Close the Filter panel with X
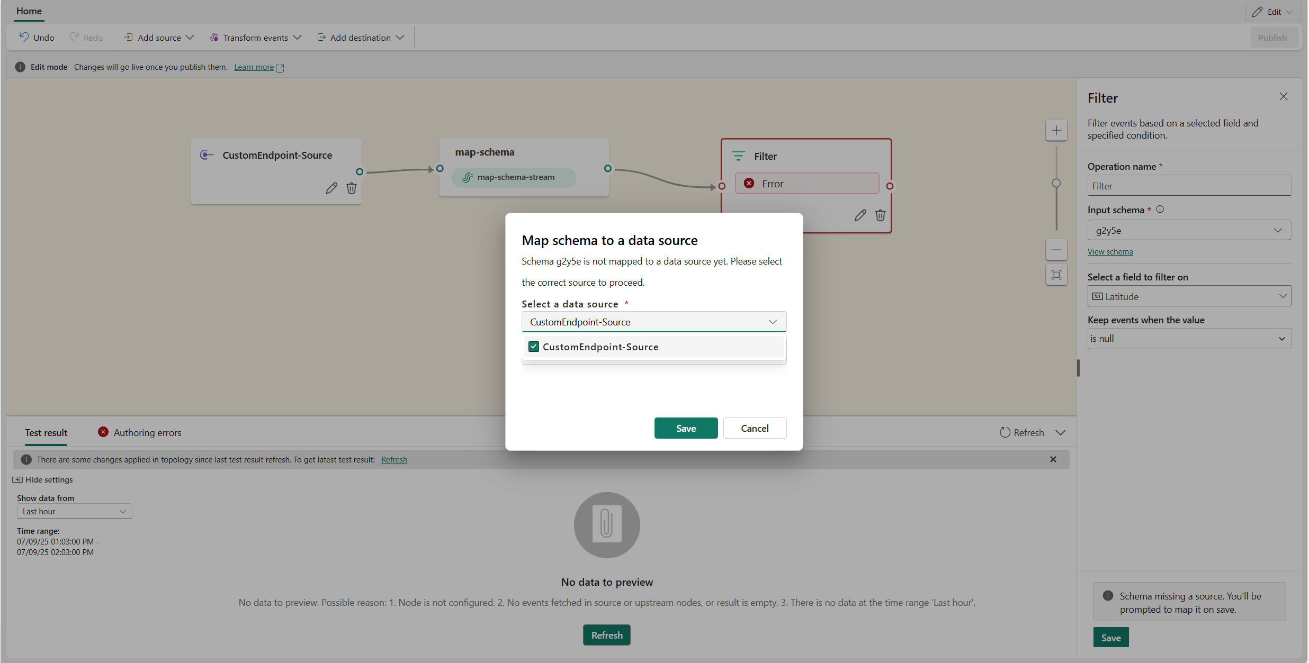 coord(1284,96)
